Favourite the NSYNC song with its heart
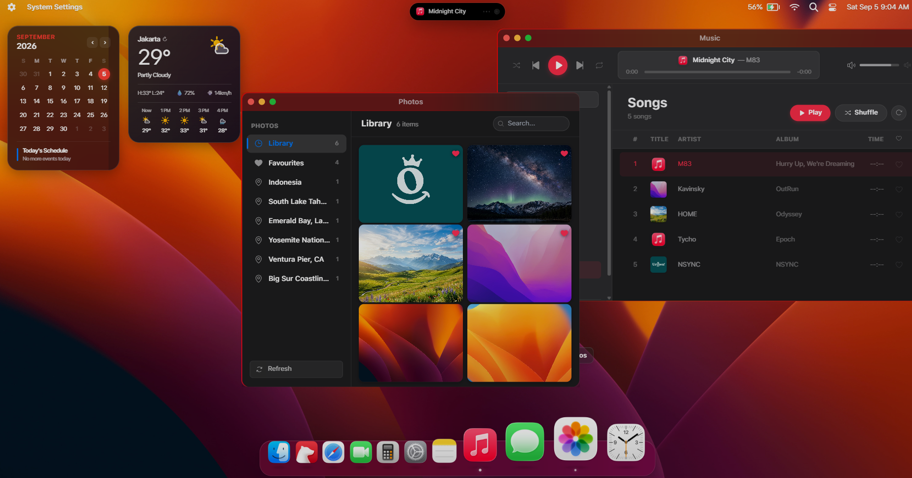The width and height of the screenshot is (912, 478). (899, 265)
